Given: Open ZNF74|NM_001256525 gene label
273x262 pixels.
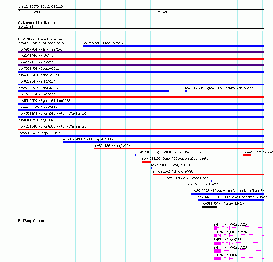Looking at the screenshot, I should point(230,224).
